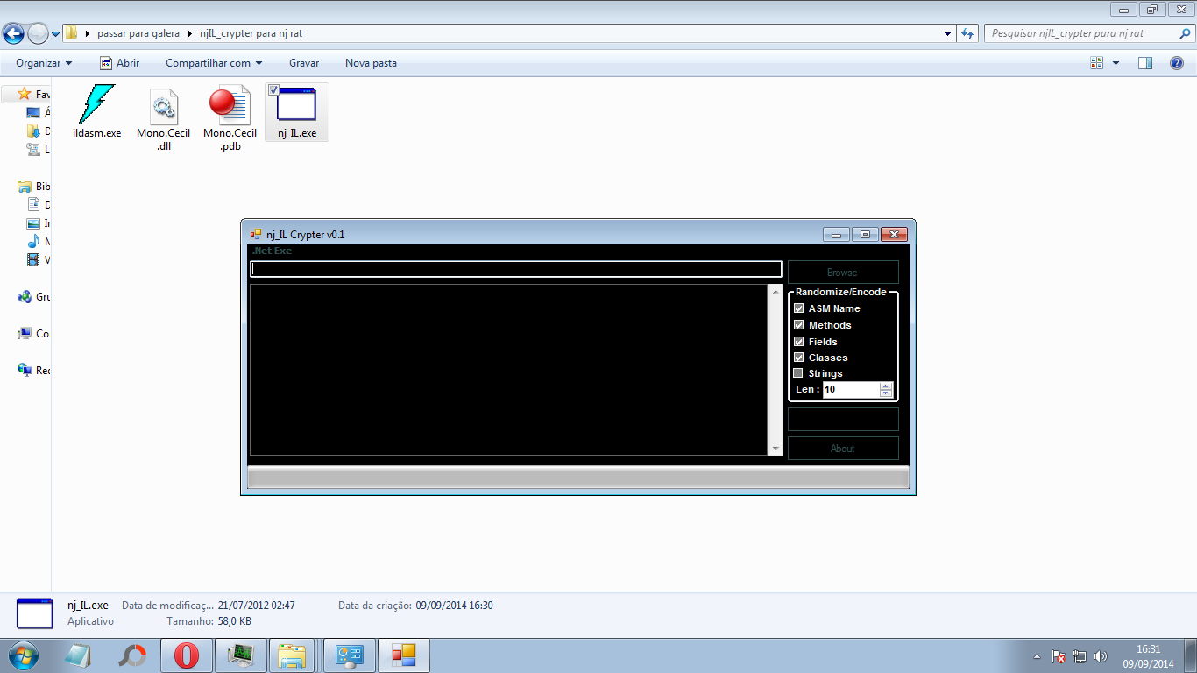Click the video filmstrip library icon
Screen dimensions: 1197x673
click(33, 259)
